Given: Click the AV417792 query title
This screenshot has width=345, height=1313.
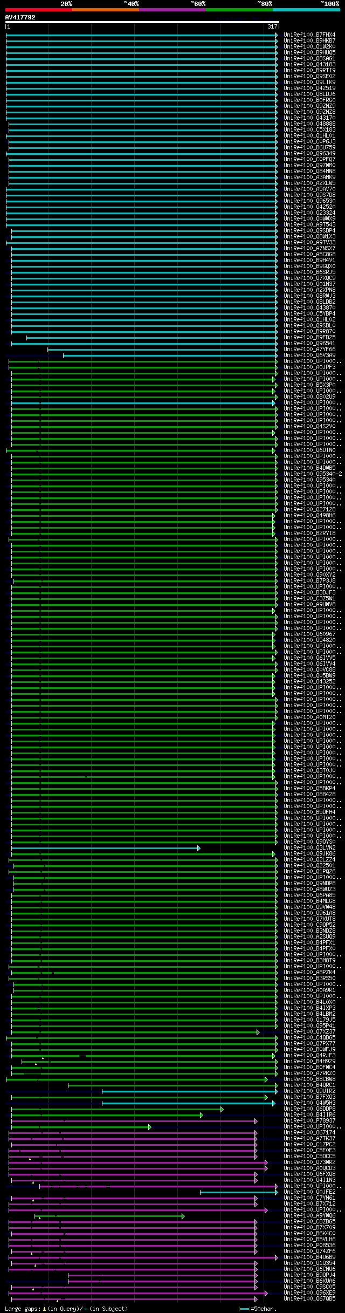Looking at the screenshot, I should click(20, 17).
